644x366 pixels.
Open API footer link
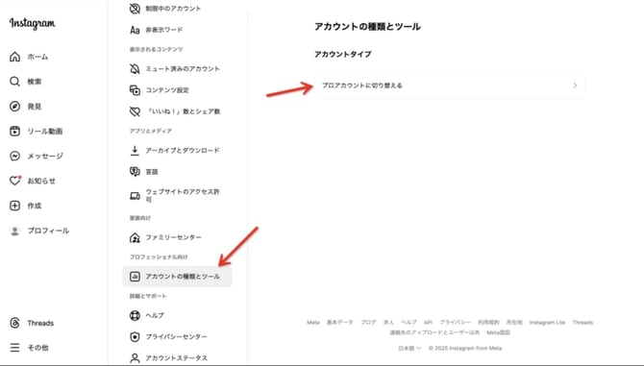pyautogui.click(x=428, y=323)
